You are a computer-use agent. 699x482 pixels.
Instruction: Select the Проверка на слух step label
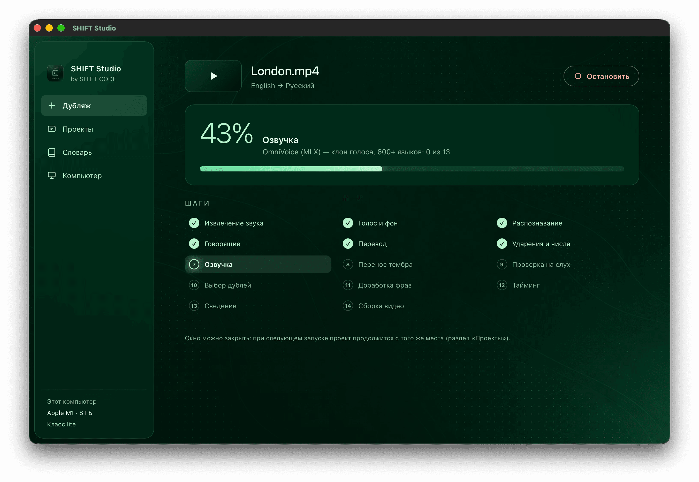541,265
